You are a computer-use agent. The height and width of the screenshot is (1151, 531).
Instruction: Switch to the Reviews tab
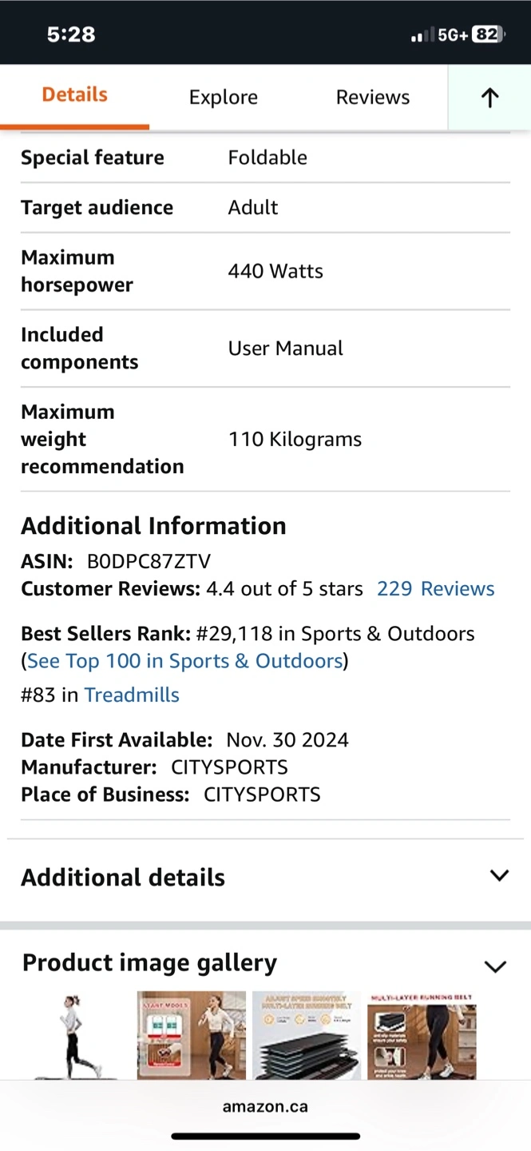[x=373, y=98]
